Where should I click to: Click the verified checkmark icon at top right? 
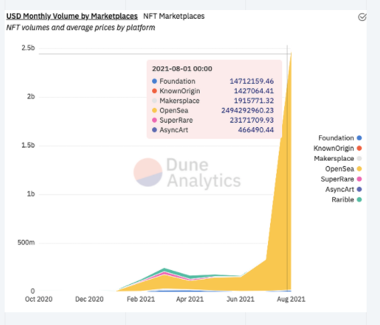click(362, 17)
